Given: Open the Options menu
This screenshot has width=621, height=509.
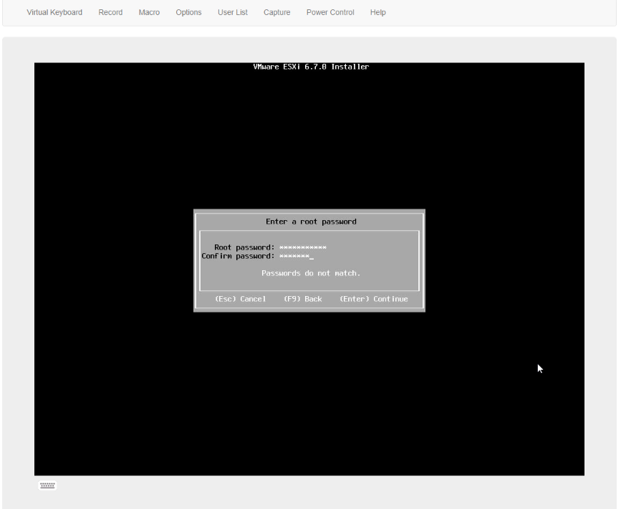Looking at the screenshot, I should point(188,12).
